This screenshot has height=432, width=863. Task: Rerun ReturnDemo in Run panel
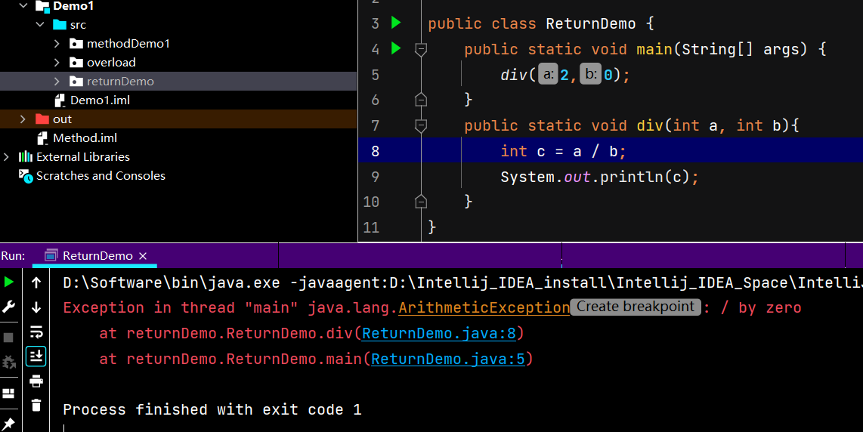tap(9, 282)
